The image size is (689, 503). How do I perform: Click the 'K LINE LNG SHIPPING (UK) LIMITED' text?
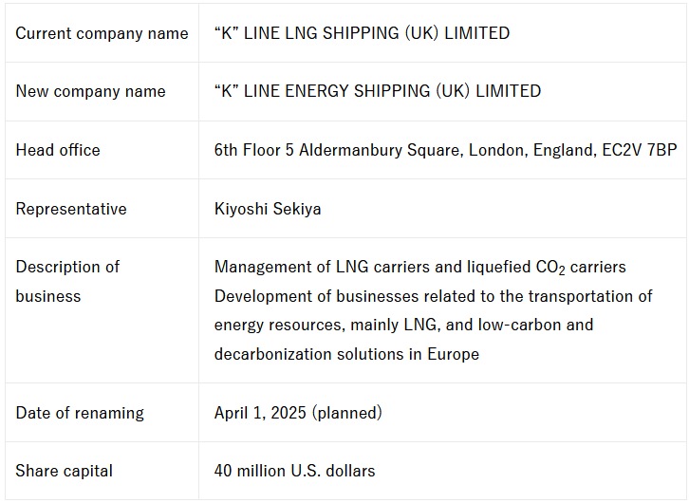pos(362,33)
